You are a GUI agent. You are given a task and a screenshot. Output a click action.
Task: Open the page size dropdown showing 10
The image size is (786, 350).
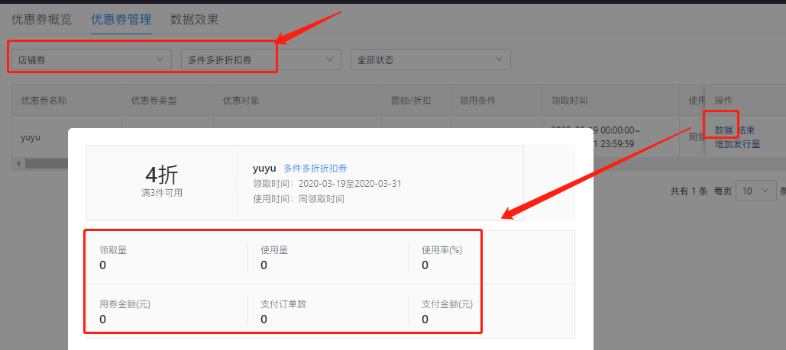[x=756, y=191]
